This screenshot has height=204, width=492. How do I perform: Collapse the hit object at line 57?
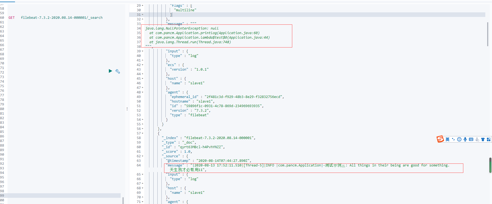(142, 133)
